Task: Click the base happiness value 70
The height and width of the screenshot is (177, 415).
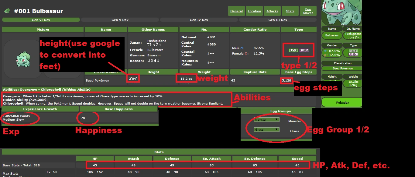Action: (x=83, y=118)
